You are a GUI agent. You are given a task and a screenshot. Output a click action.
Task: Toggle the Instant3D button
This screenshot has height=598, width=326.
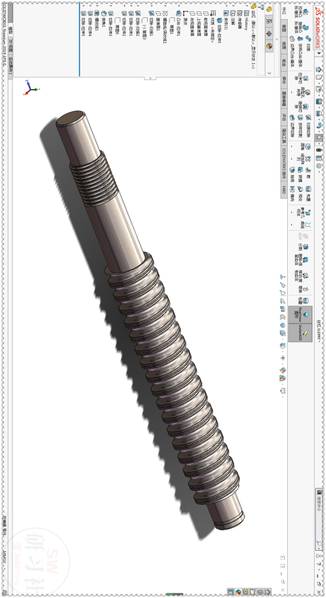300,332
